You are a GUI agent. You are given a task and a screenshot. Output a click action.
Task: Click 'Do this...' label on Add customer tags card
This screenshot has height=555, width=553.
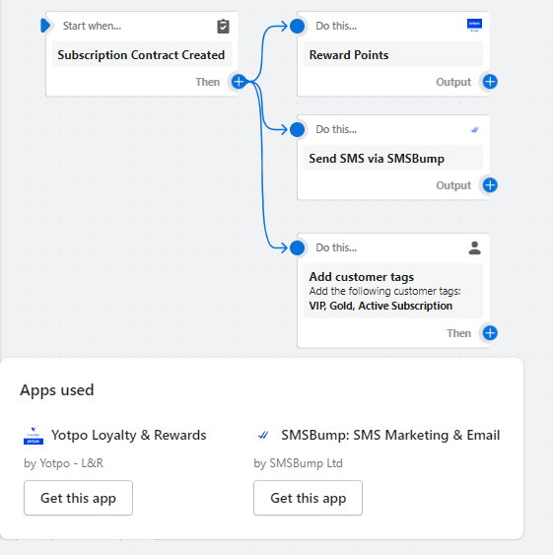[336, 247]
